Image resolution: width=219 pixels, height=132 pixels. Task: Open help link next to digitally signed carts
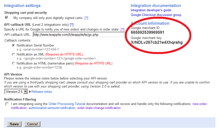pos(86,18)
